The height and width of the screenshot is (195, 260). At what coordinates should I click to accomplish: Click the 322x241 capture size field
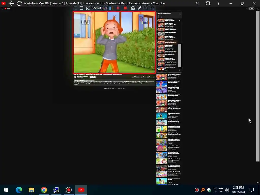99,8
